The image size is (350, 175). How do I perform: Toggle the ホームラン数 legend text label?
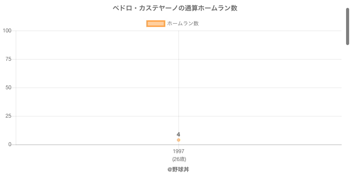183,24
